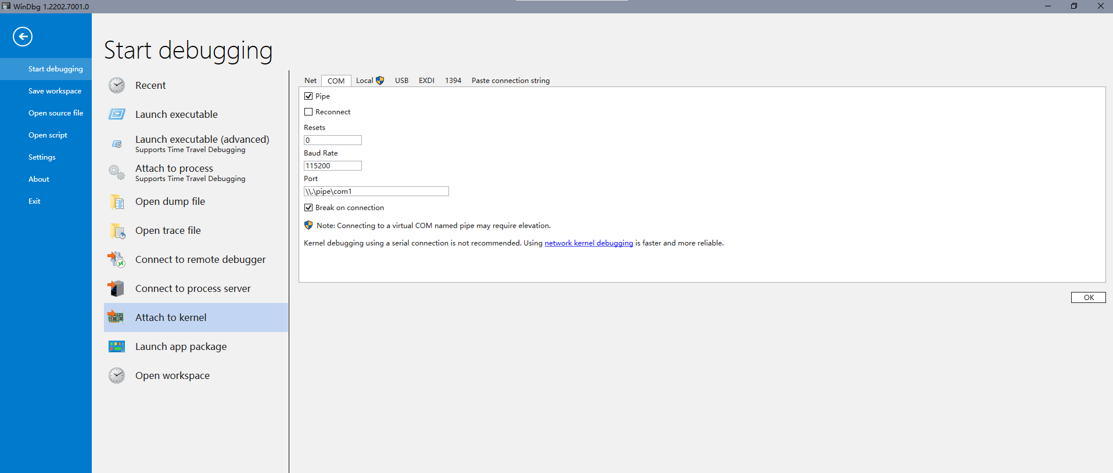Open Paste connection string tab
Image resolution: width=1113 pixels, height=473 pixels.
pyautogui.click(x=511, y=81)
